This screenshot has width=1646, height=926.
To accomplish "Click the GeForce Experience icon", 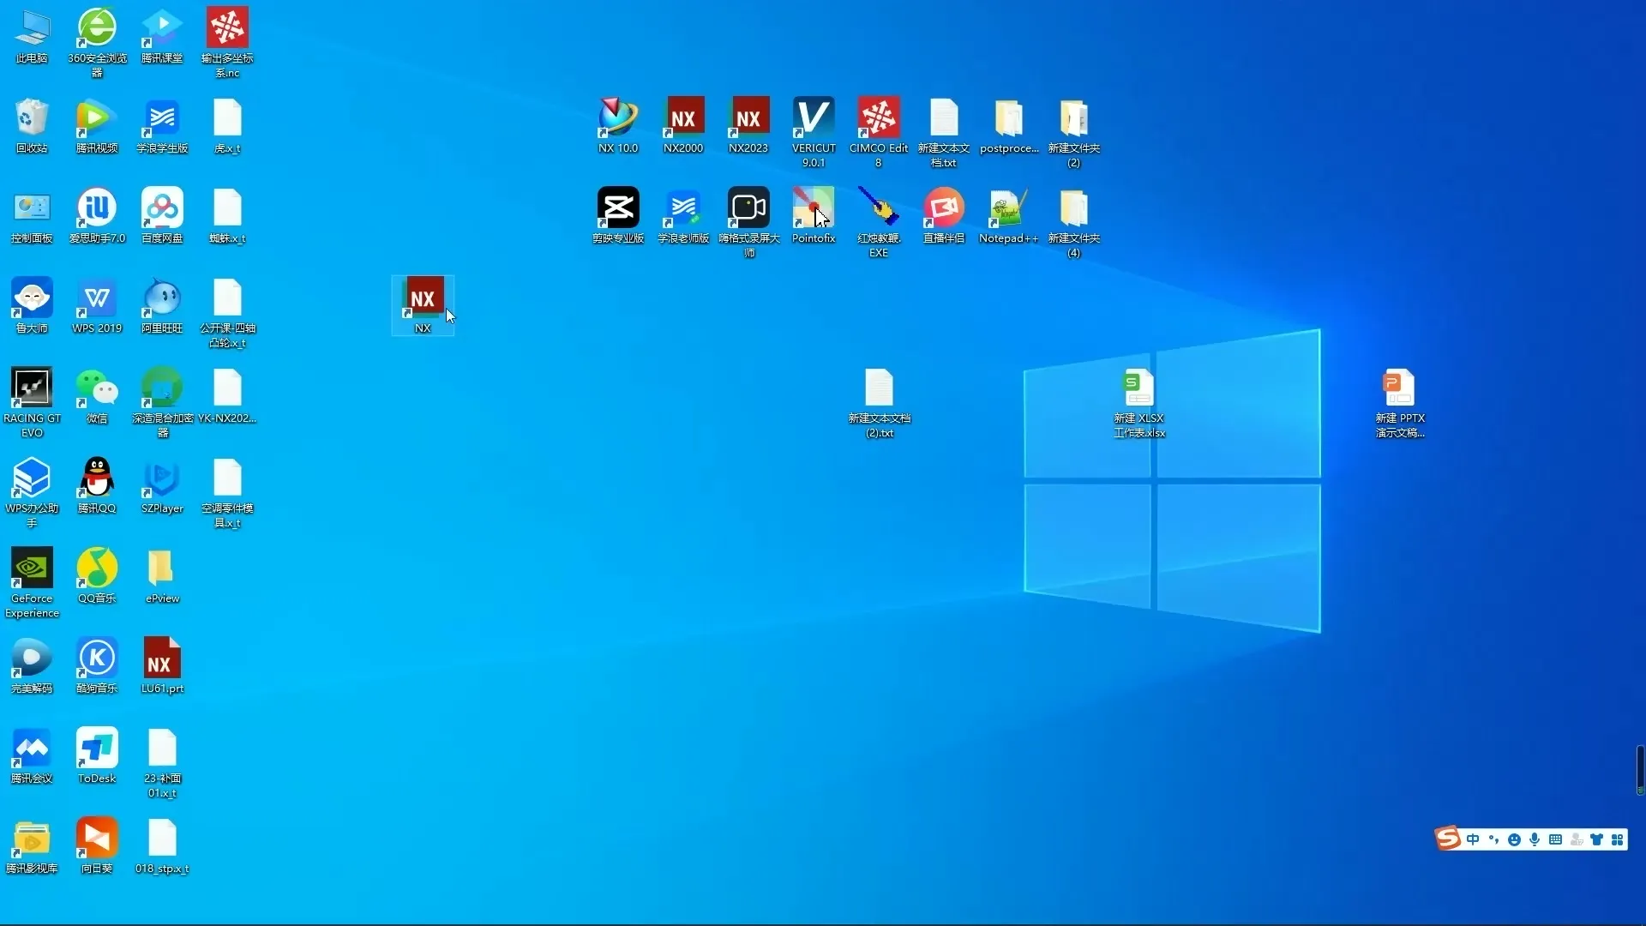I will tap(32, 568).
